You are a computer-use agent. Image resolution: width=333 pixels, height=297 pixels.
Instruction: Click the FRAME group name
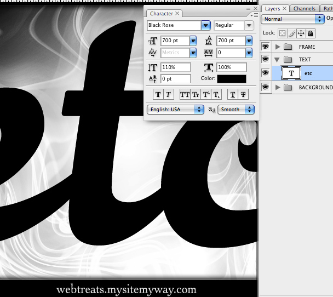307,47
